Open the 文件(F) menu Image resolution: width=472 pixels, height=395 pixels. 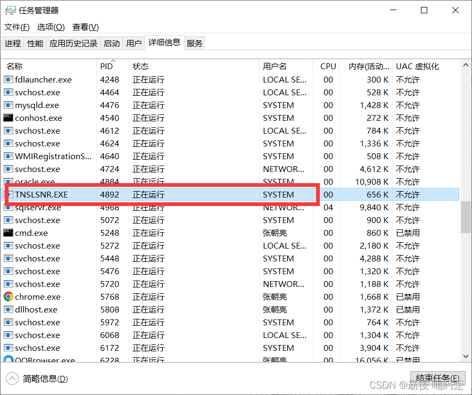coord(17,27)
